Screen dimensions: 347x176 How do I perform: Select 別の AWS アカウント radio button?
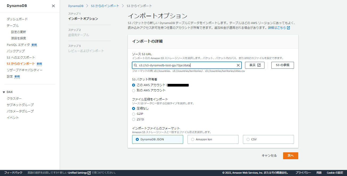click(134, 91)
